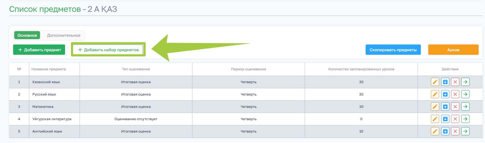485x143 pixels.
Task: Switch to the Основное tab
Action: (27, 35)
